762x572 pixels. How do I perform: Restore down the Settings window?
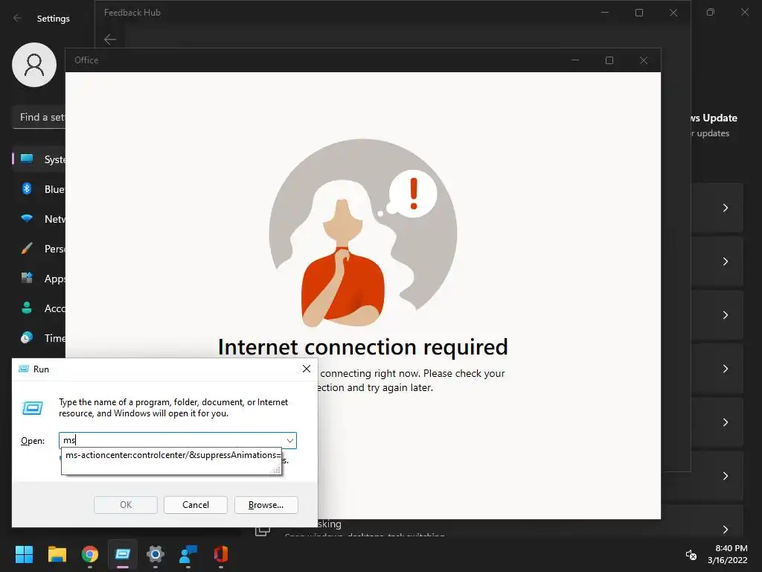(x=711, y=12)
